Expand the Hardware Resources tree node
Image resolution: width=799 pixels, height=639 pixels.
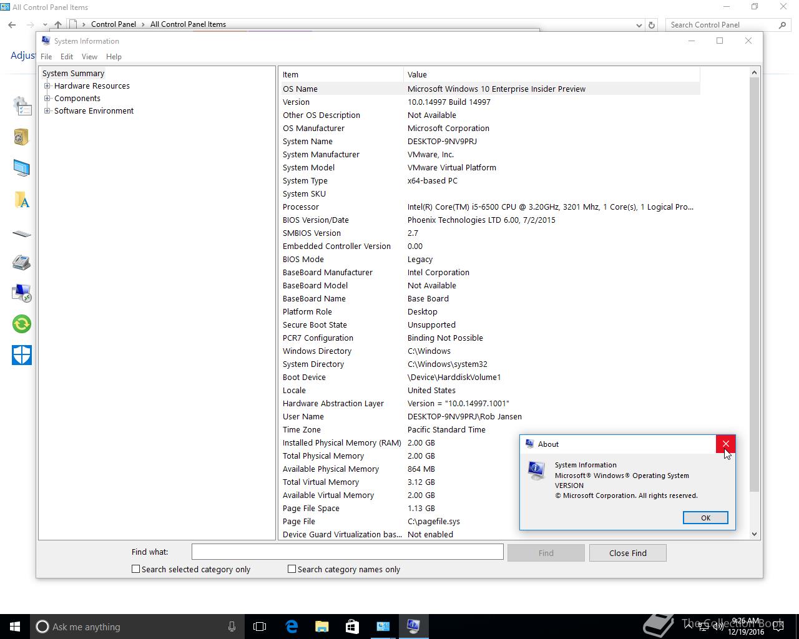47,86
